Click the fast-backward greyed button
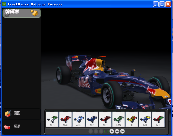173x136 pixels. [96, 131]
